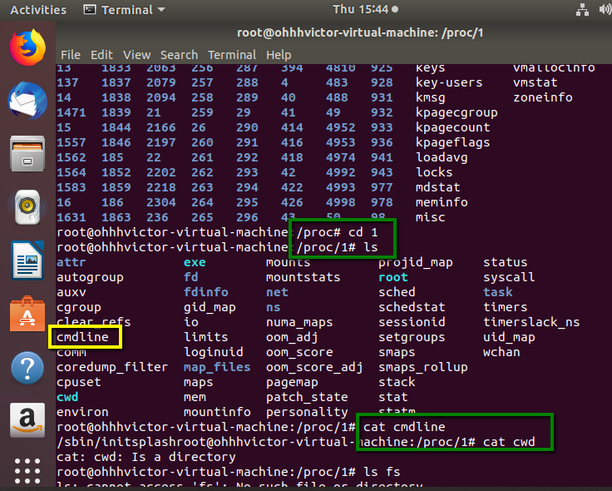Click the network status icon in top bar
Image resolution: width=612 pixels, height=491 pixels.
point(582,10)
